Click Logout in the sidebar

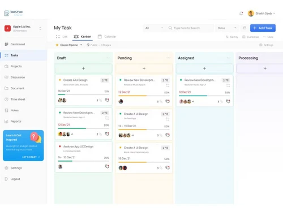click(23, 179)
